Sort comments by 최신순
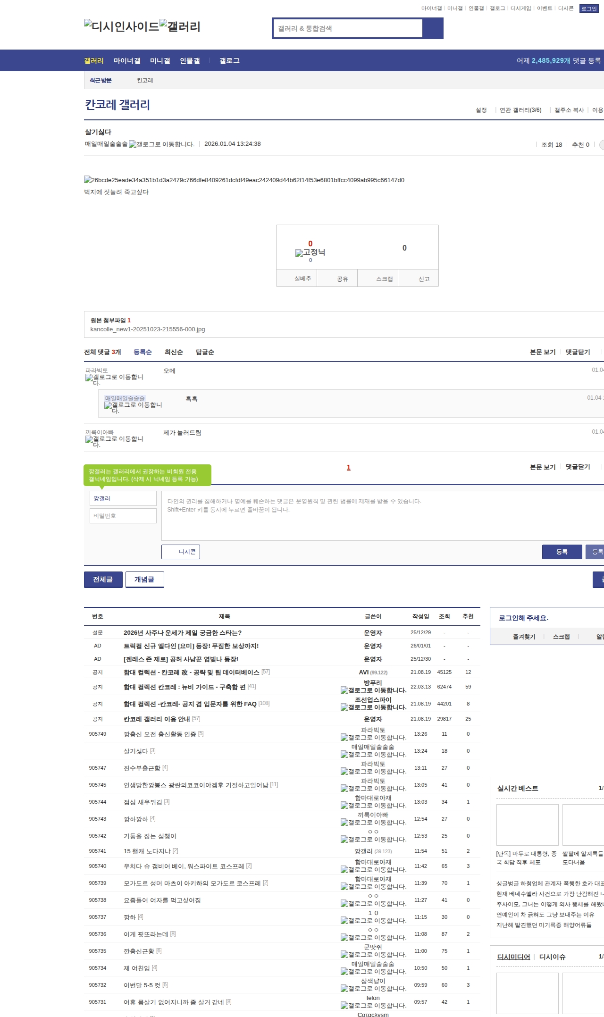The width and height of the screenshot is (604, 1017). pyautogui.click(x=174, y=352)
